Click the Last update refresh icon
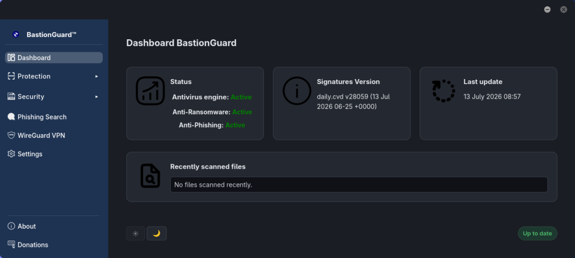575x258 pixels. [444, 90]
